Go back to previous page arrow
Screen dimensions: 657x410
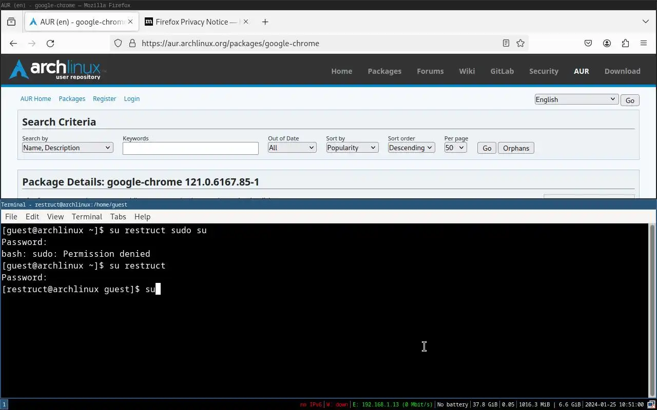[13, 44]
